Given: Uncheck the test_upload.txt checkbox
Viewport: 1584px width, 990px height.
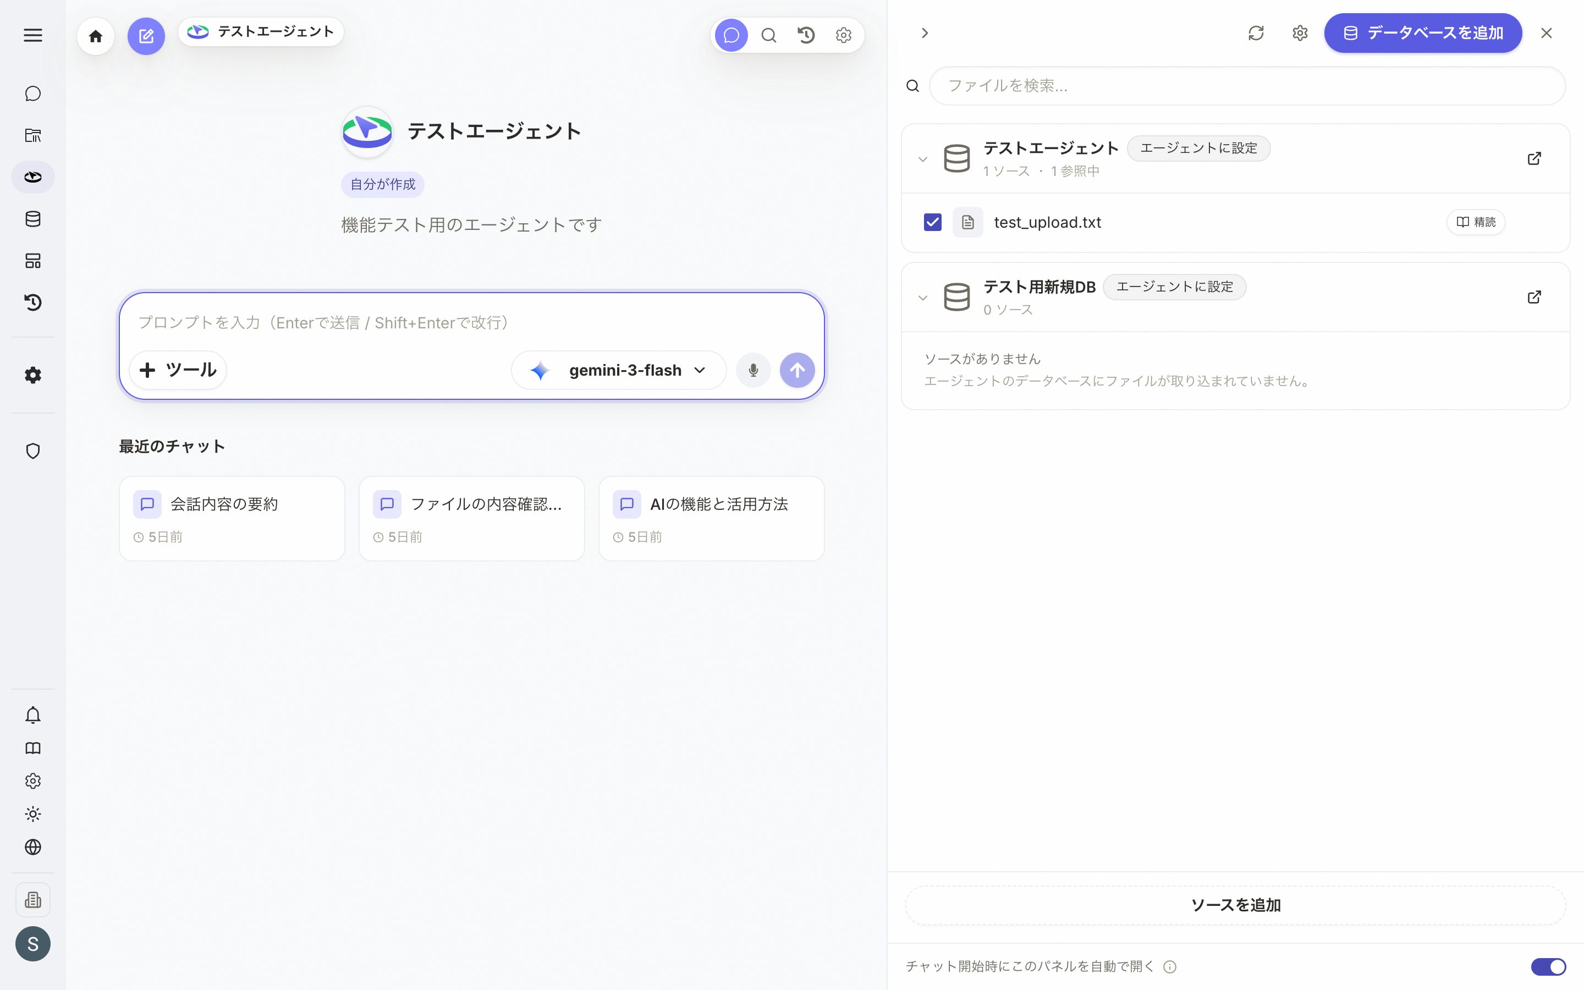Looking at the screenshot, I should tap(933, 223).
